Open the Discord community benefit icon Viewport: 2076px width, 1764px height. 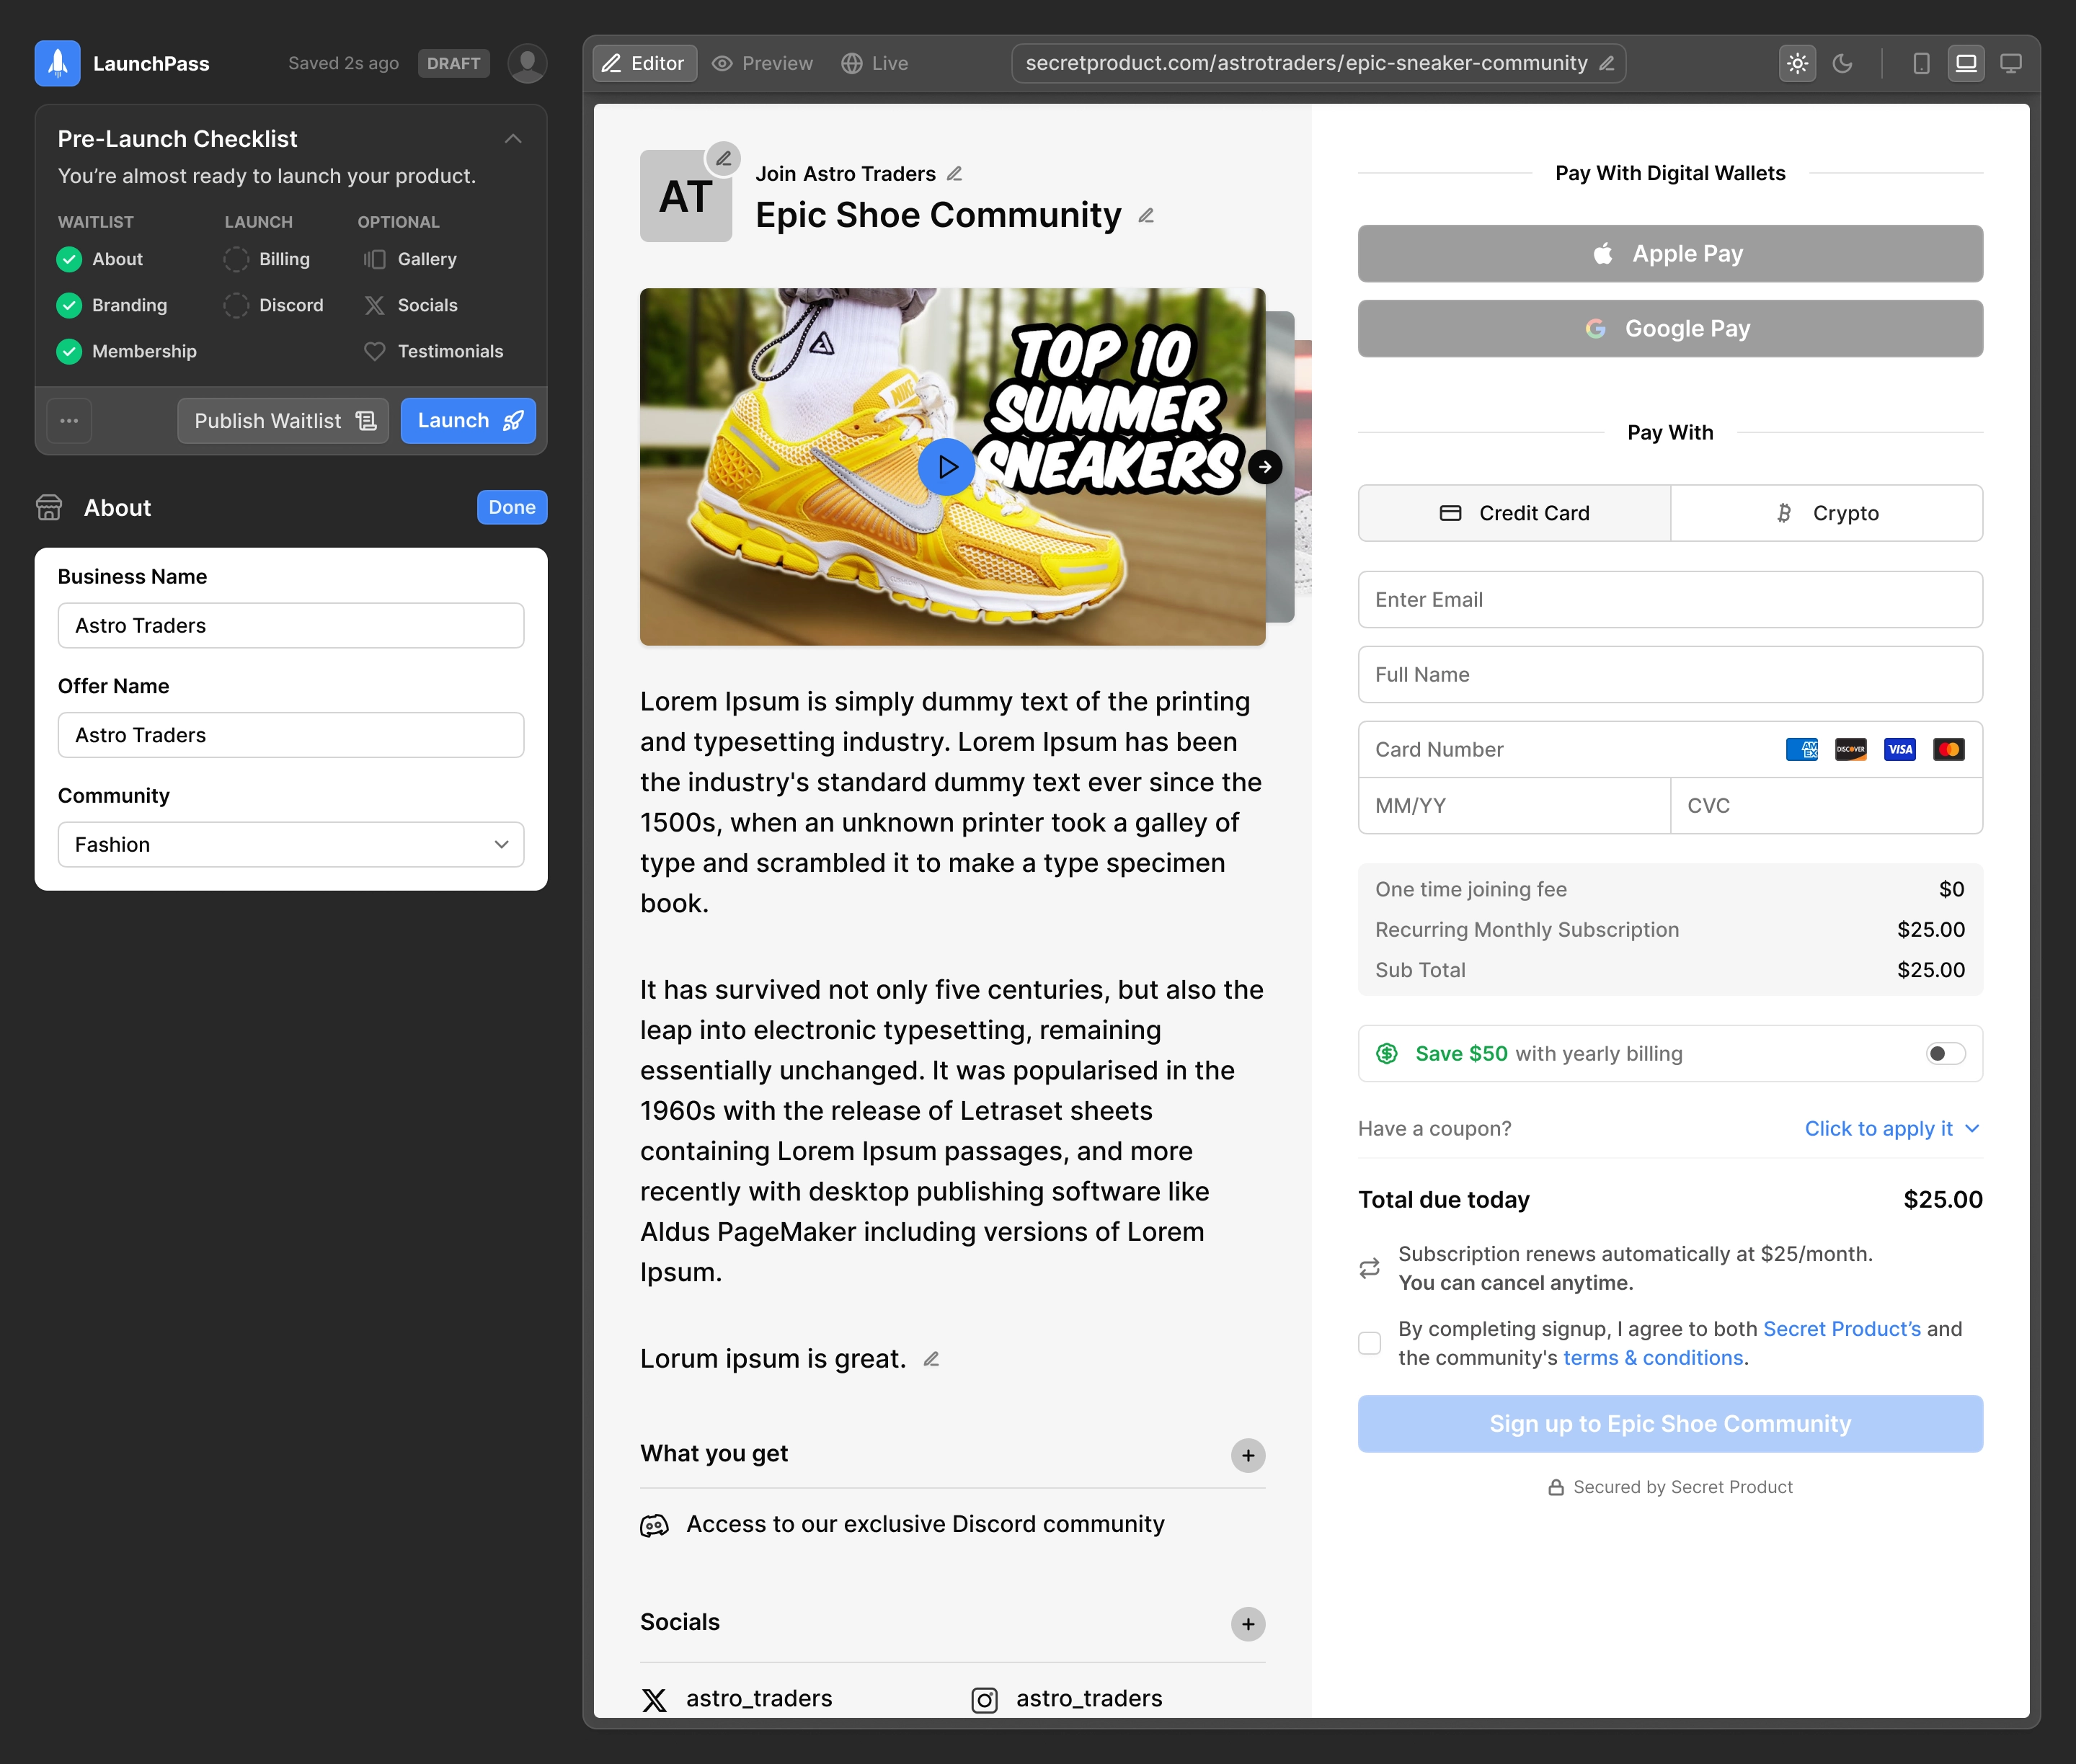pos(655,1525)
